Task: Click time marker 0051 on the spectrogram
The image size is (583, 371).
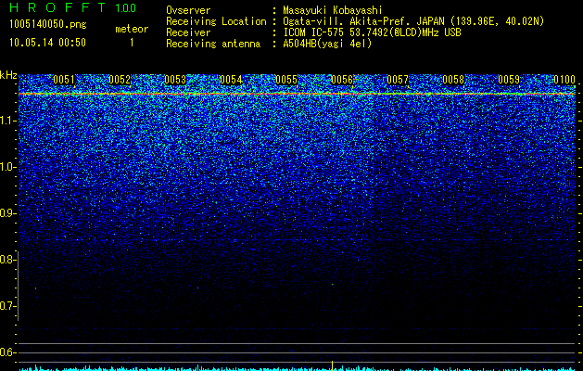Action: (x=64, y=80)
